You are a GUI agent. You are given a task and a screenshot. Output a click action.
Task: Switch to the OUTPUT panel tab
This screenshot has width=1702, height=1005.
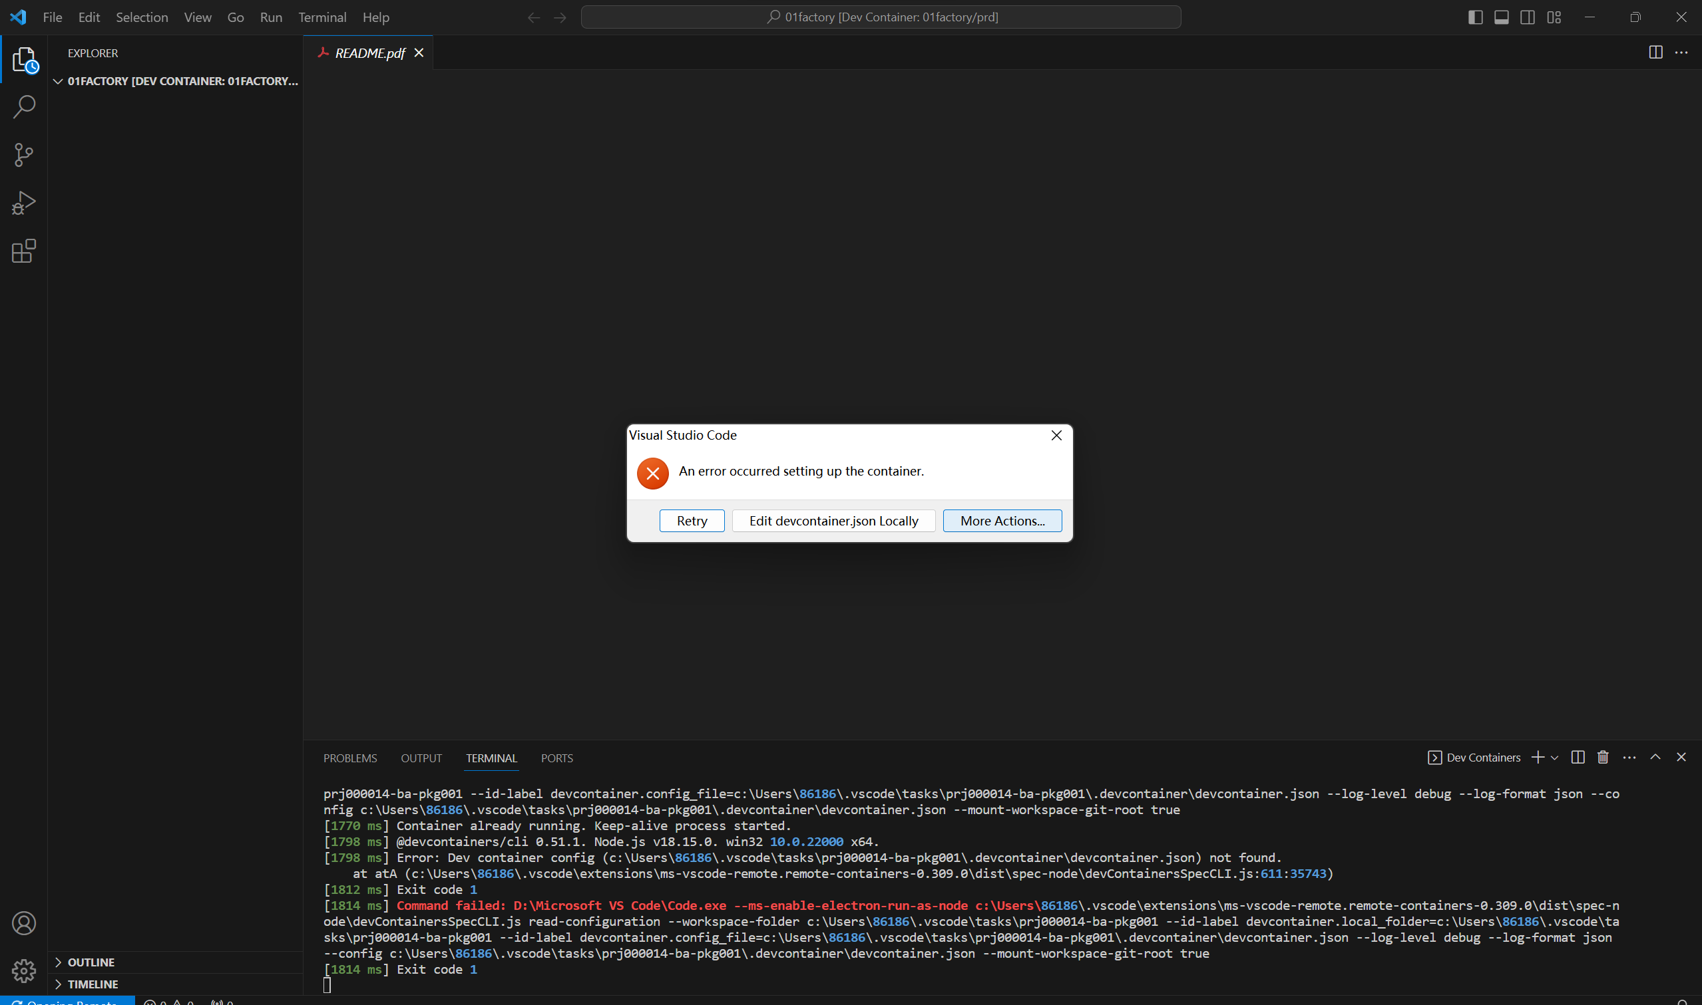pos(421,758)
